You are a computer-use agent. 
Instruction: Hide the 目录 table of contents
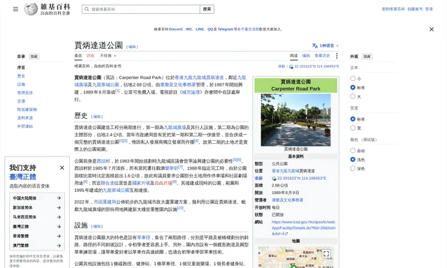(34, 57)
